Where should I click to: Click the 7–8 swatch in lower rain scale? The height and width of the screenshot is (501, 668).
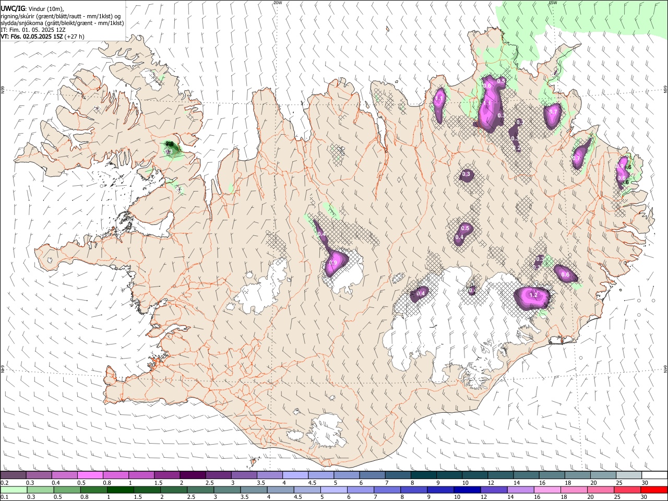[387, 490]
